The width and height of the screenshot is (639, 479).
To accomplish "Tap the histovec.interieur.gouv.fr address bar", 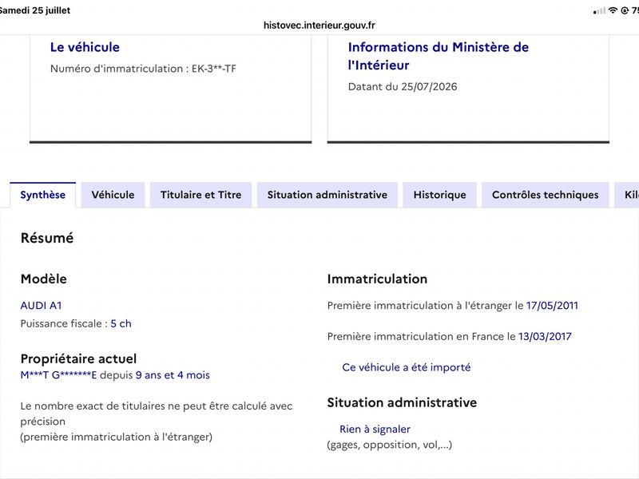I will pos(319,26).
